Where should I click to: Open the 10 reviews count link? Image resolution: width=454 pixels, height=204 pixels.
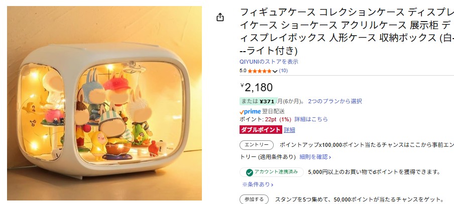[x=283, y=71]
